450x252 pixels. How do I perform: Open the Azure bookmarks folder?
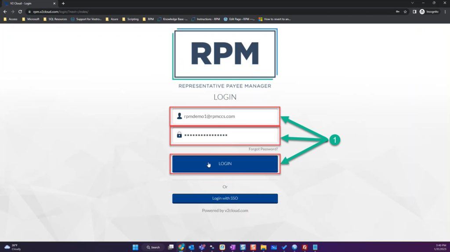point(112,19)
